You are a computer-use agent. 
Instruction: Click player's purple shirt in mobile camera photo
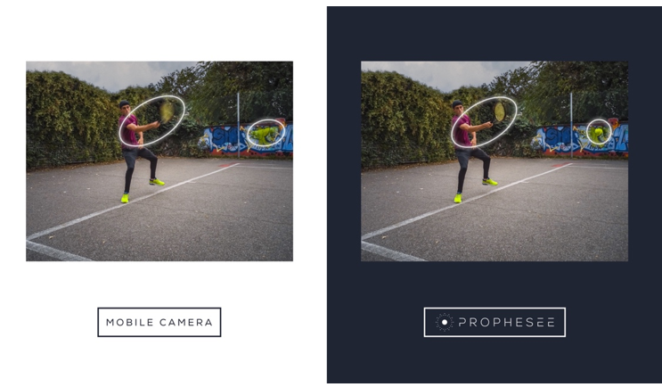point(128,130)
